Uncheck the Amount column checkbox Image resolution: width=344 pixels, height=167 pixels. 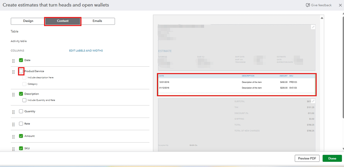(x=21, y=136)
